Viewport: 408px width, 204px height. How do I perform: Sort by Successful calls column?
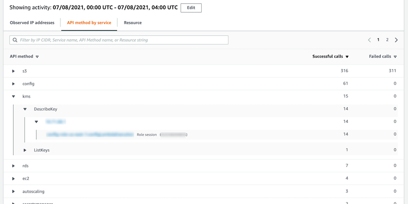point(330,56)
